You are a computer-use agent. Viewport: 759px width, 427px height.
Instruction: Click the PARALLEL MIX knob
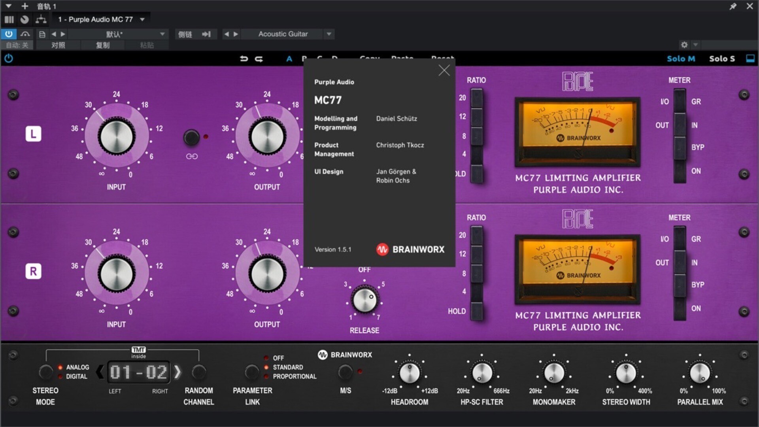(700, 373)
